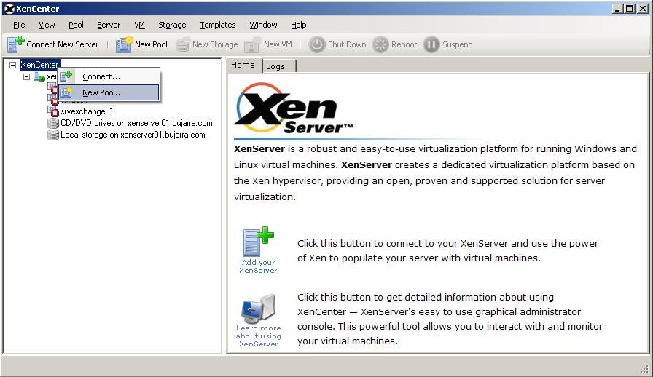This screenshot has height=377, width=653.
Task: Click the XenCenter logo in the title bar
Action: tap(9, 9)
